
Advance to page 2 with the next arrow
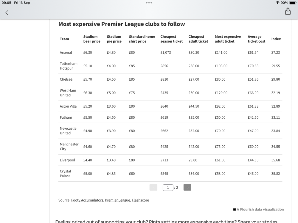(187, 187)
